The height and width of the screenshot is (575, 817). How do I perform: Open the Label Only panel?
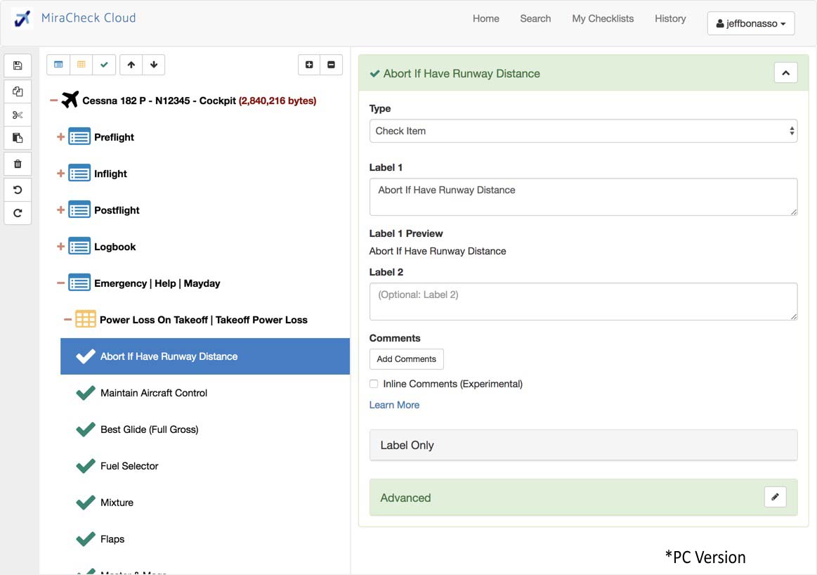583,445
